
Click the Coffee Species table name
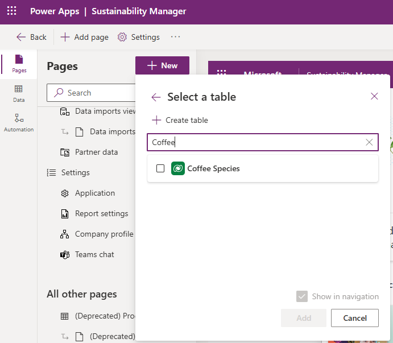[213, 168]
